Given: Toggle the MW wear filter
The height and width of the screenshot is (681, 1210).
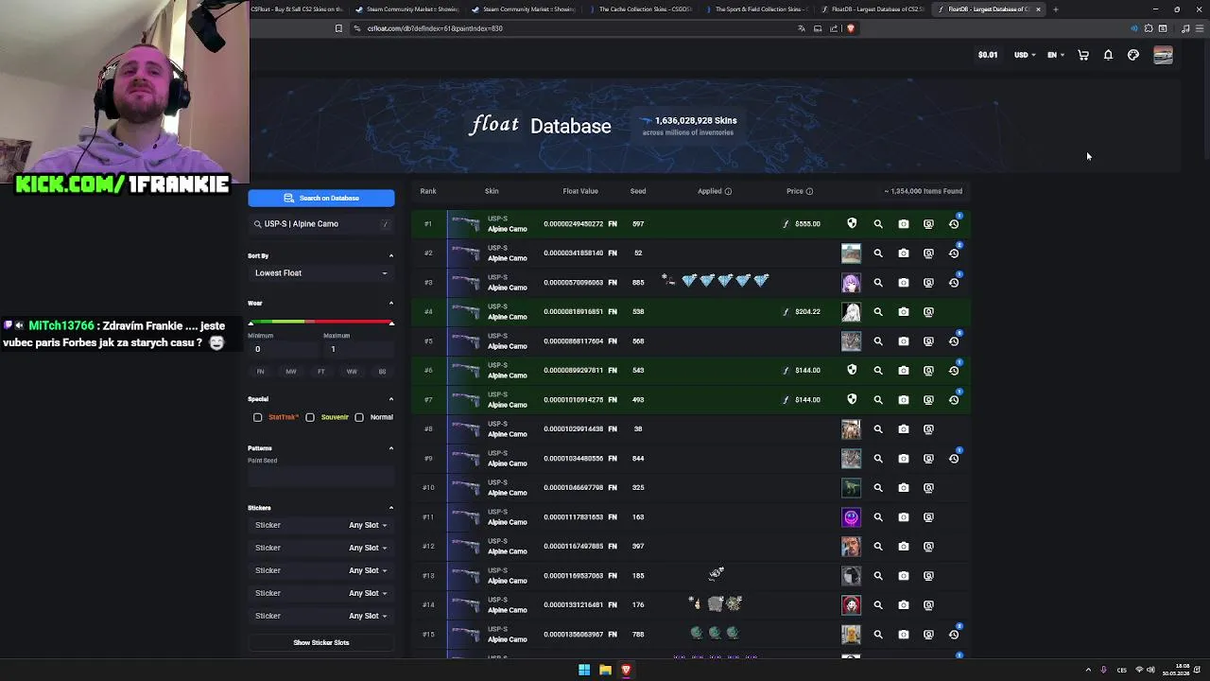Looking at the screenshot, I should tap(291, 372).
